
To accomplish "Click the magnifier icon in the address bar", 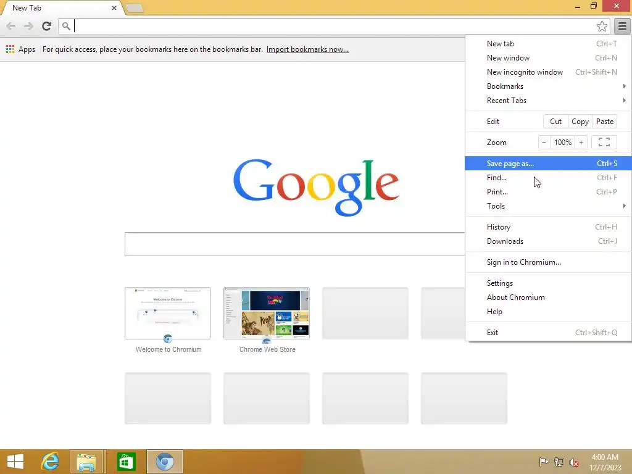I will tap(66, 26).
